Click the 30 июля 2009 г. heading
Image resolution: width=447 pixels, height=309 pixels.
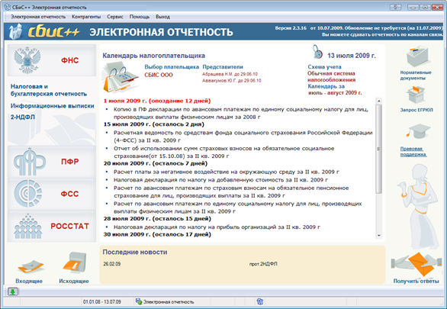(x=157, y=234)
